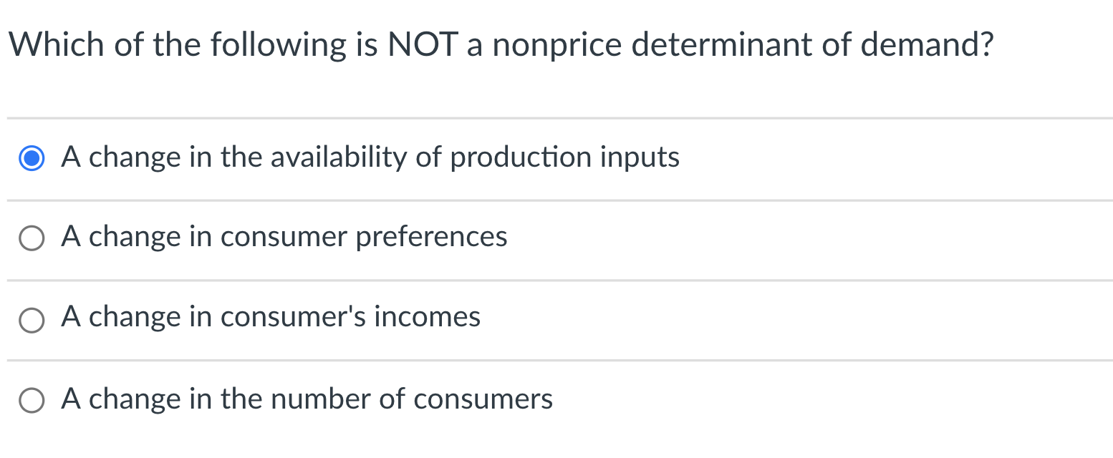The width and height of the screenshot is (1113, 458).
Task: Pick 'A change in the number of consumers'
Action: tap(32, 401)
